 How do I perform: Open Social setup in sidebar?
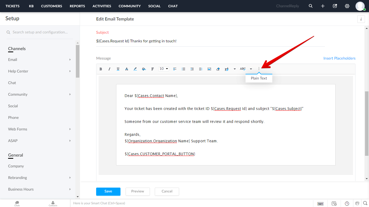[x=13, y=106]
